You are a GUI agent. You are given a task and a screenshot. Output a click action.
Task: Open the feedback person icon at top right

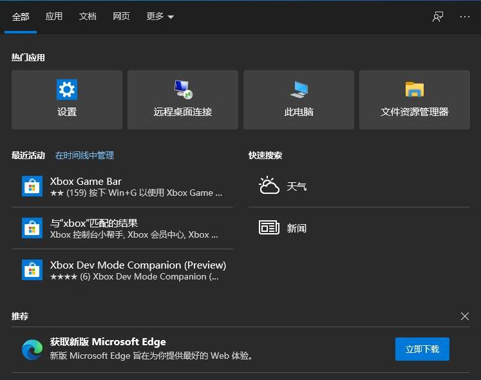click(x=438, y=17)
